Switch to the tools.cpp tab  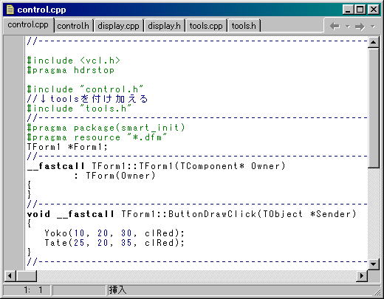(x=206, y=26)
